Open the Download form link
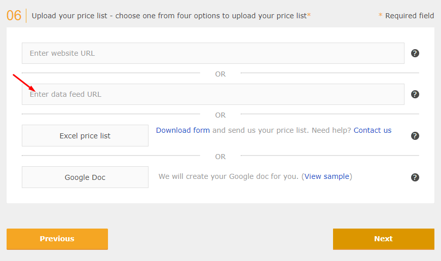Screen dimensions: 441x261 click(x=183, y=130)
